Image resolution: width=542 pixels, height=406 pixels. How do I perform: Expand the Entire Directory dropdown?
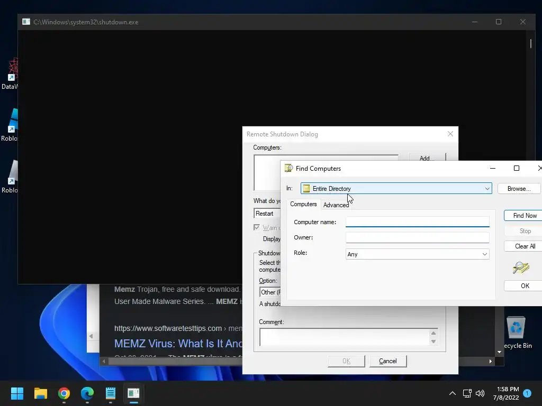487,189
